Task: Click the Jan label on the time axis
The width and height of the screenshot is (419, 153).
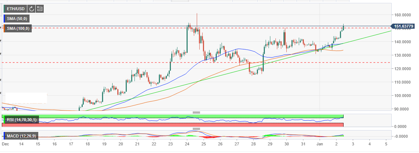Action: 320,144
